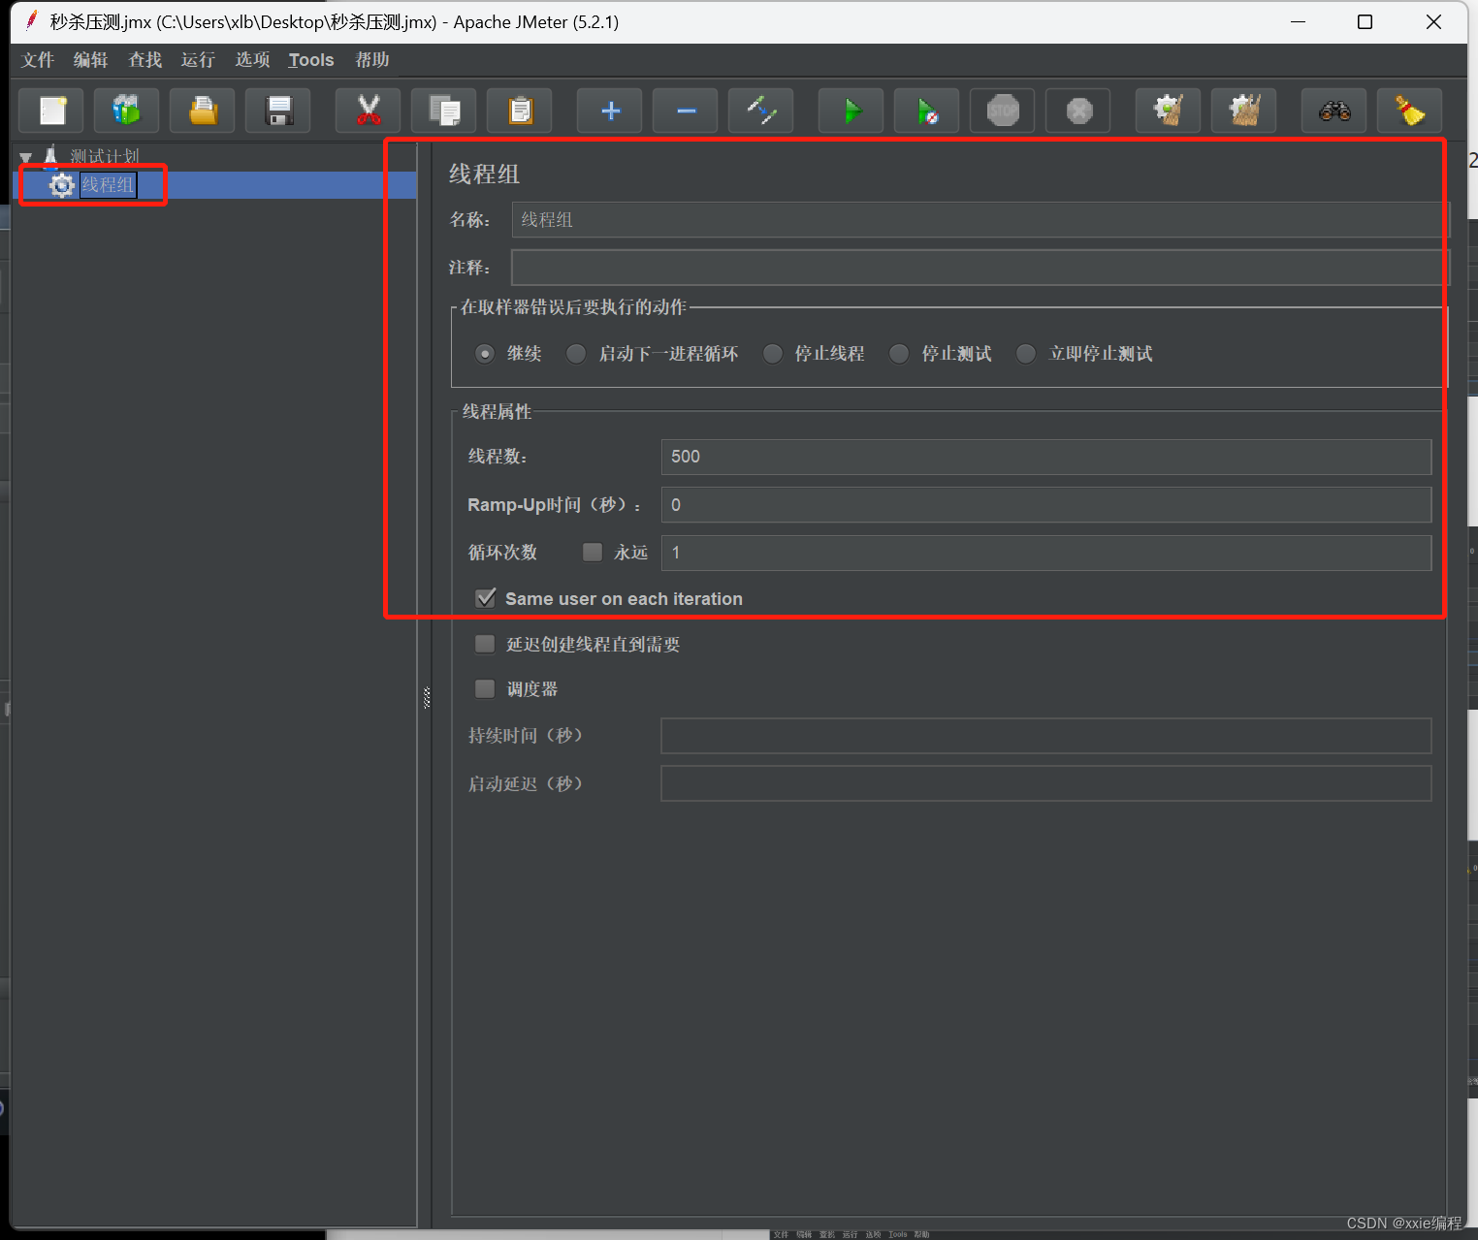1478x1240 pixels.
Task: Open the 帮助 menu
Action: click(x=372, y=60)
